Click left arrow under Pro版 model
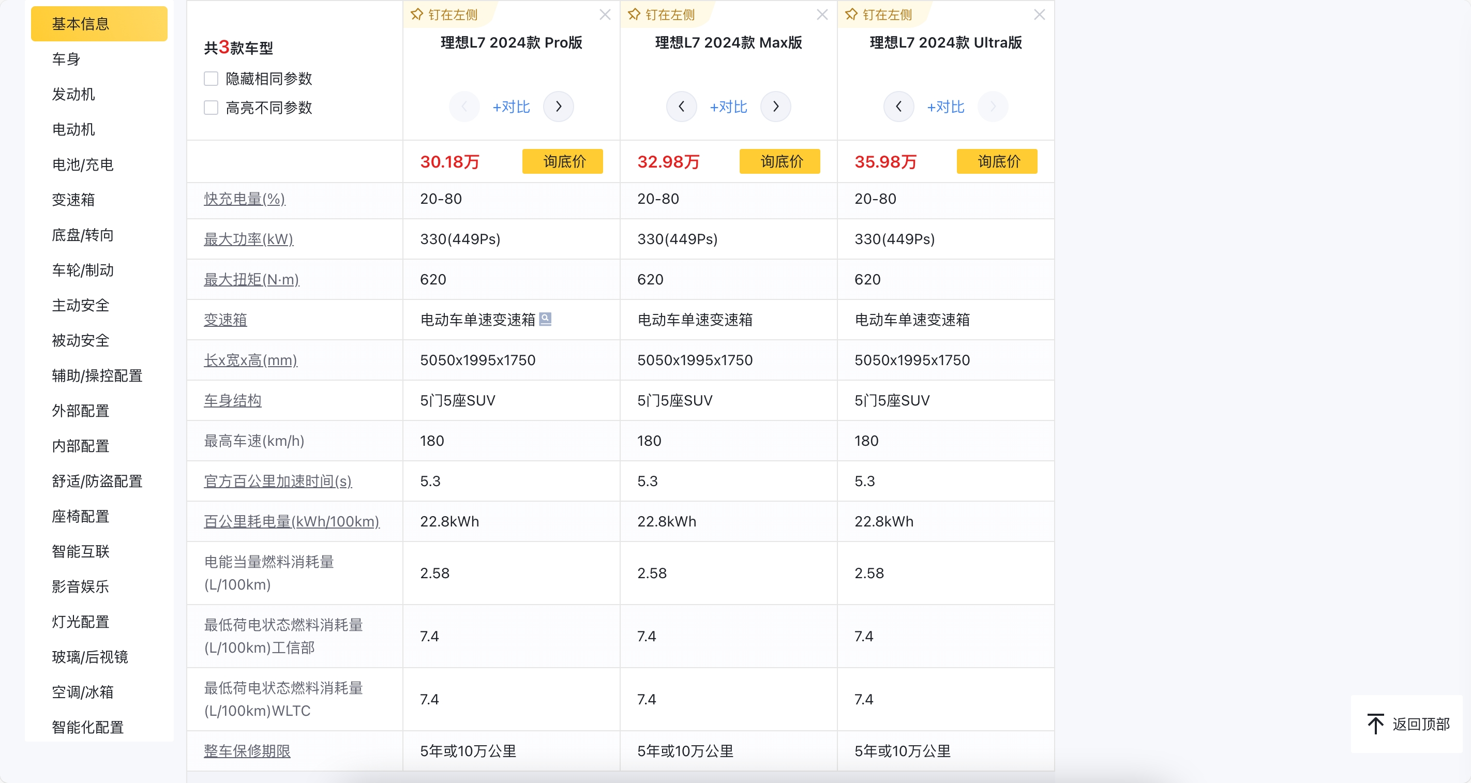The height and width of the screenshot is (783, 1471). pos(464,106)
